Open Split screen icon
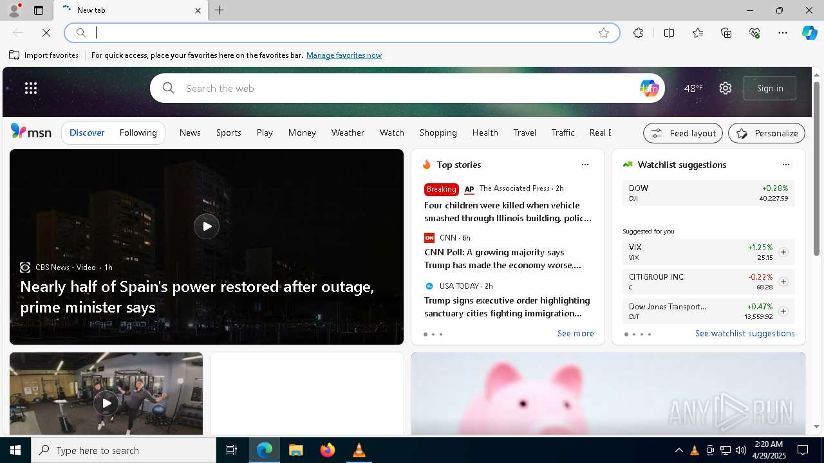 pyautogui.click(x=669, y=33)
